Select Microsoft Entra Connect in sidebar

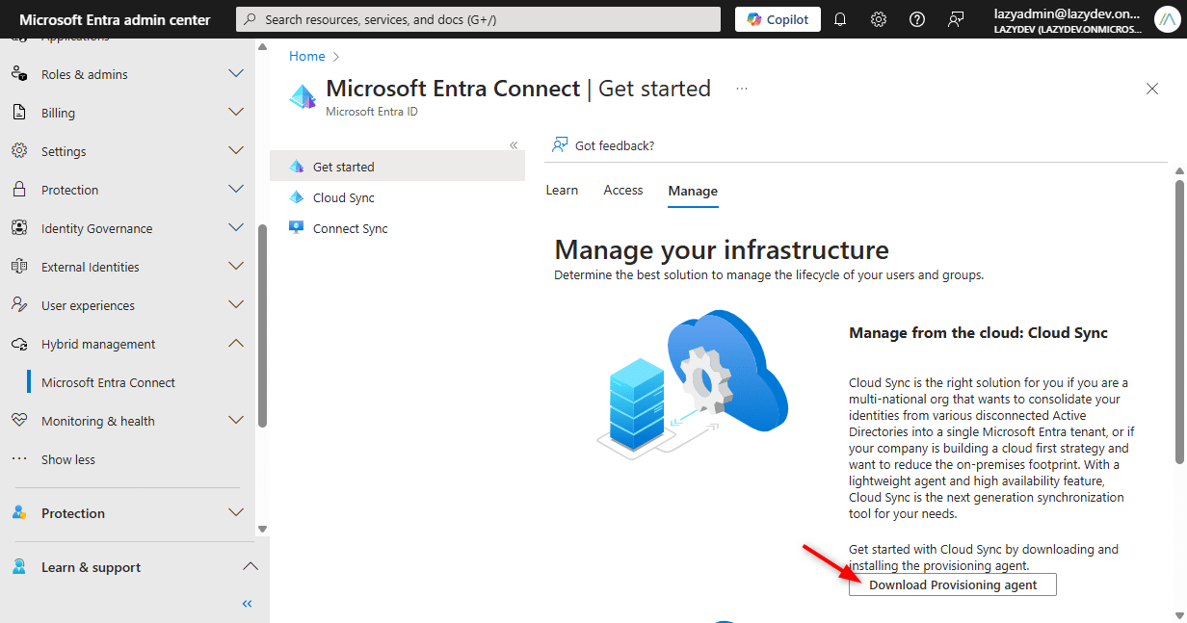pyautogui.click(x=108, y=382)
